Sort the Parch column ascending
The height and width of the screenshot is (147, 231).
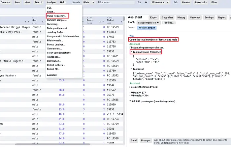point(100,21)
